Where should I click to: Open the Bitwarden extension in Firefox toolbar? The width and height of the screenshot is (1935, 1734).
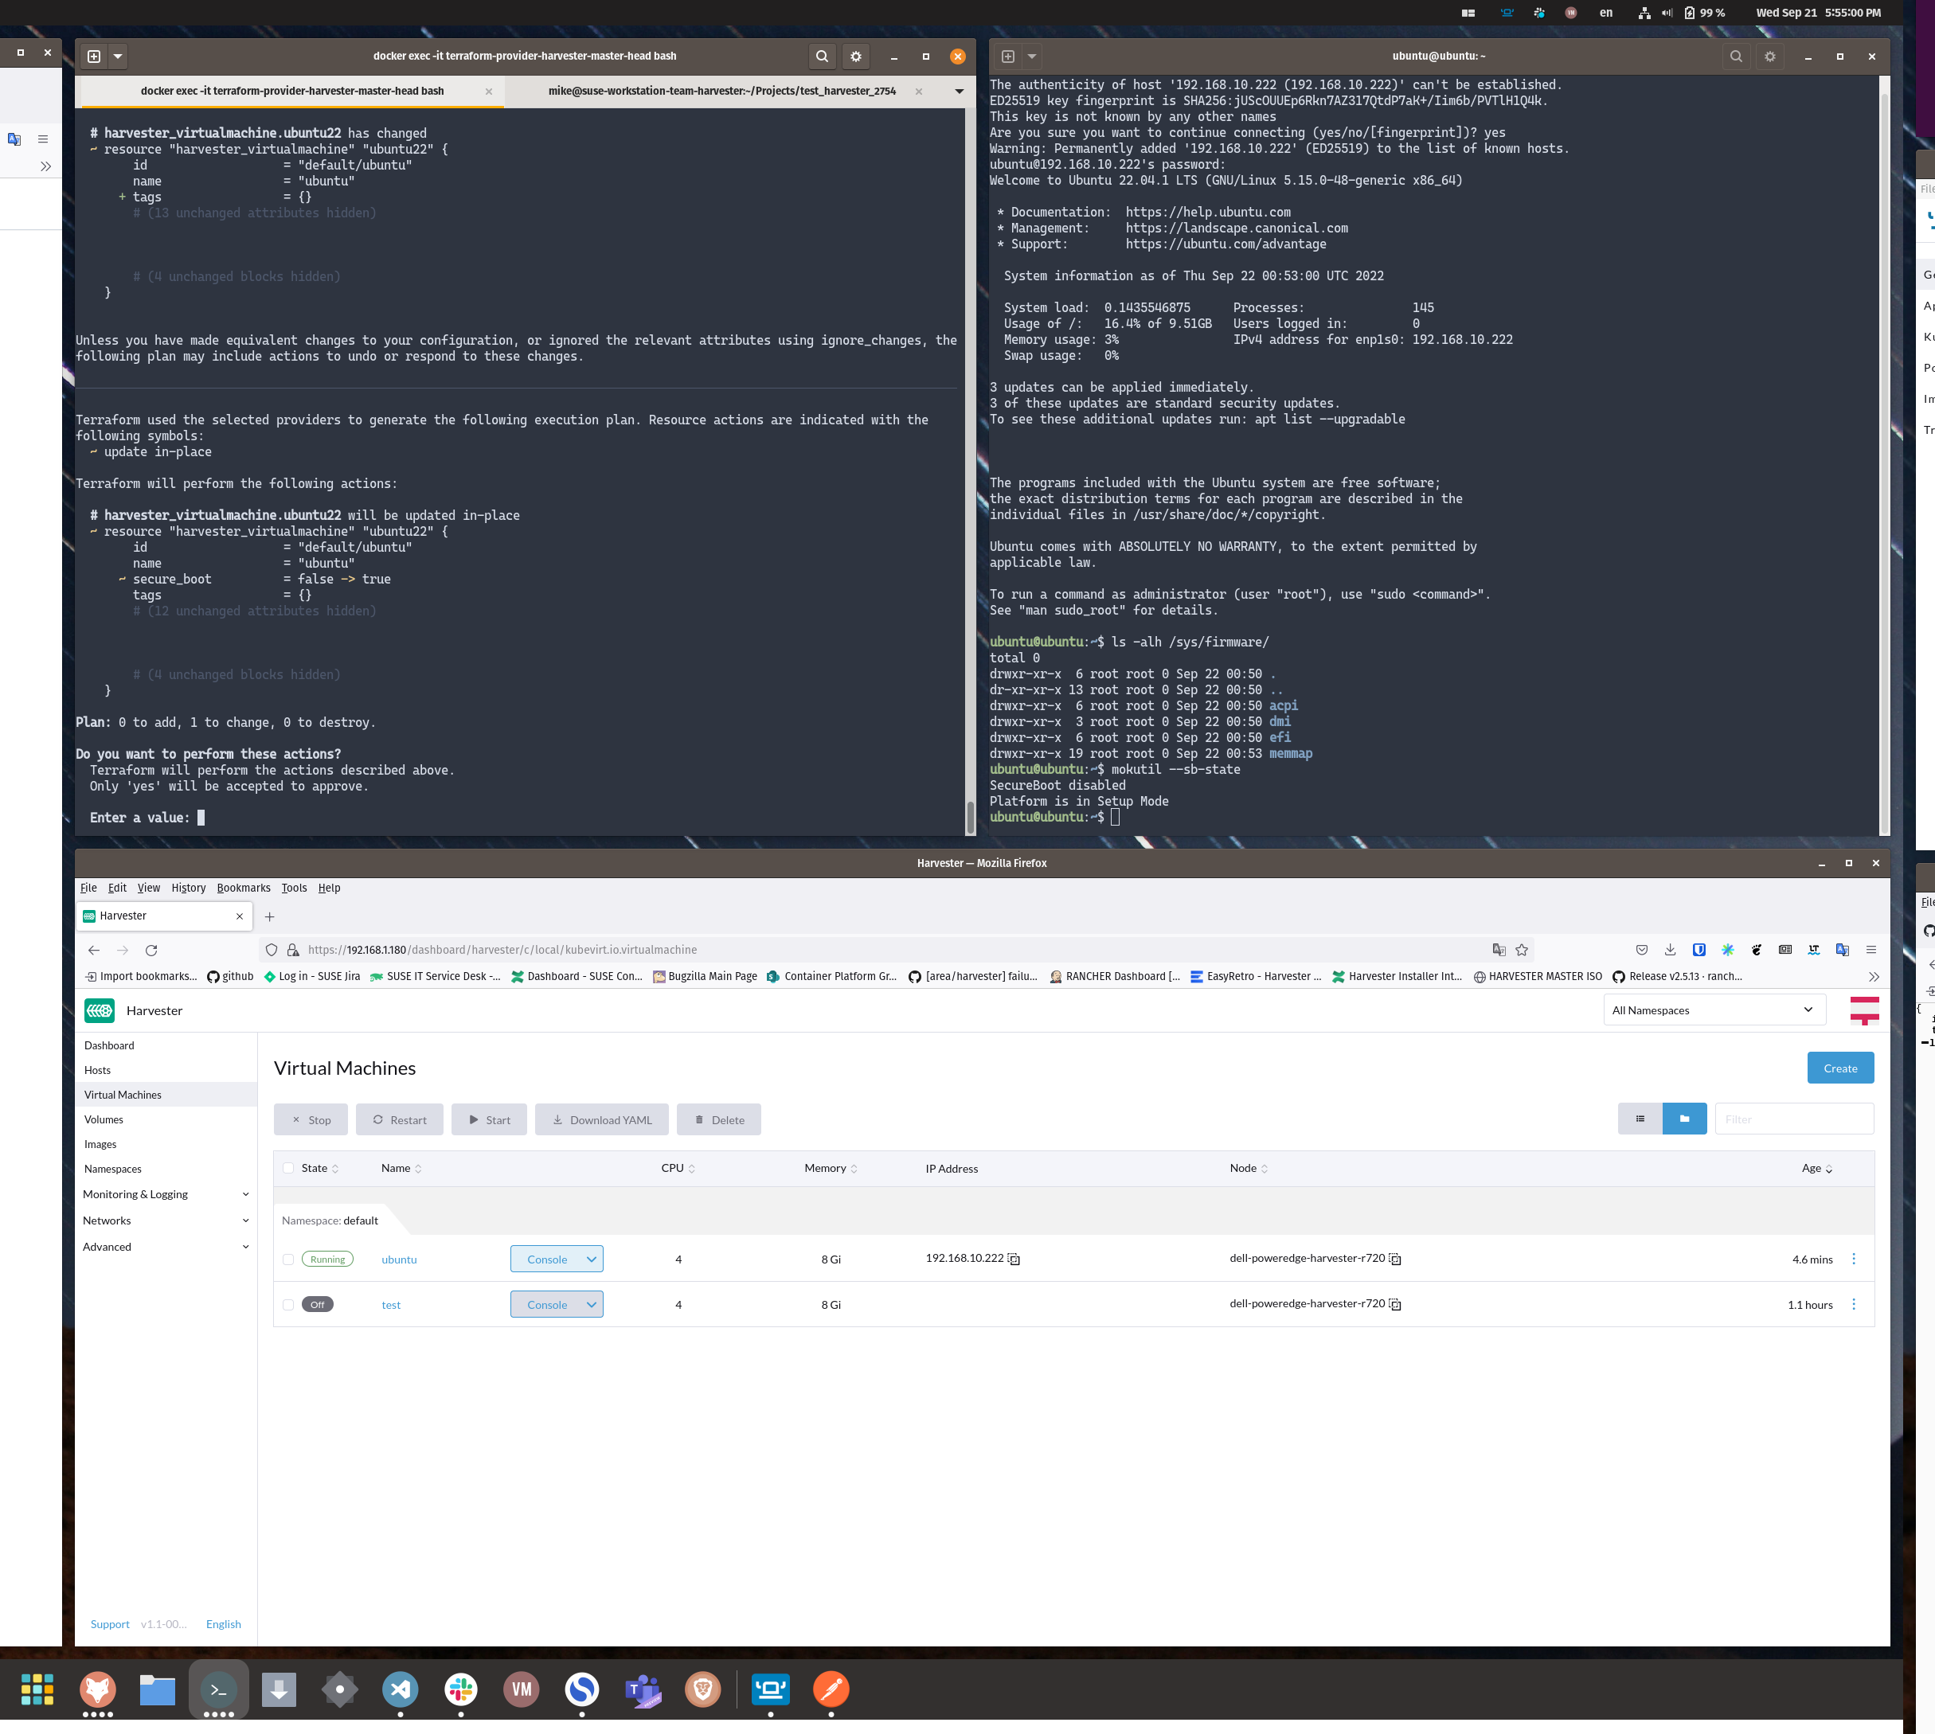tap(1698, 950)
